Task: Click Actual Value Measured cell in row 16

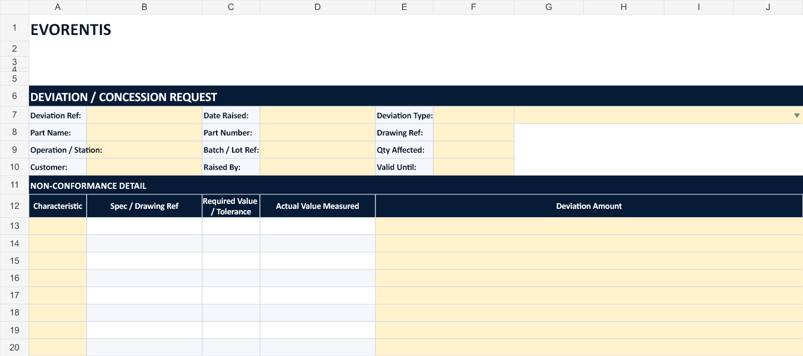Action: (x=318, y=278)
